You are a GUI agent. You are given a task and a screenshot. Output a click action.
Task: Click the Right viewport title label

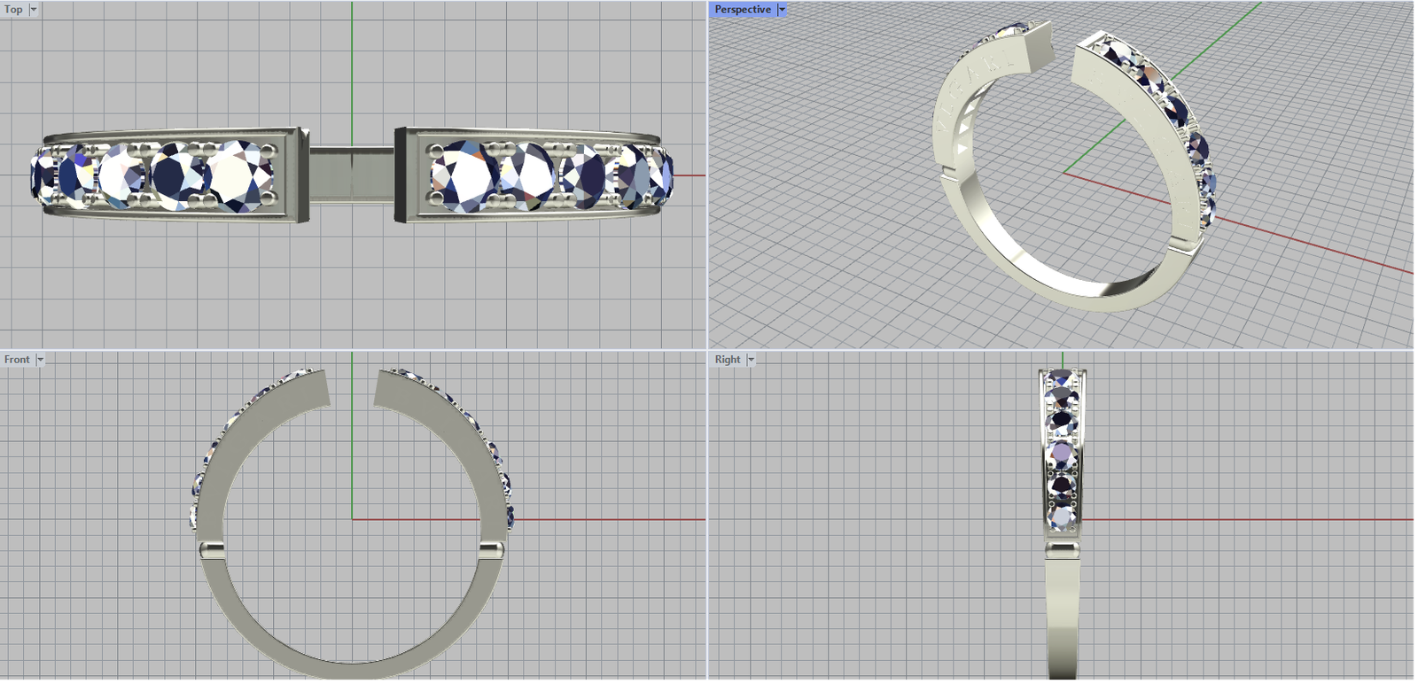point(728,360)
